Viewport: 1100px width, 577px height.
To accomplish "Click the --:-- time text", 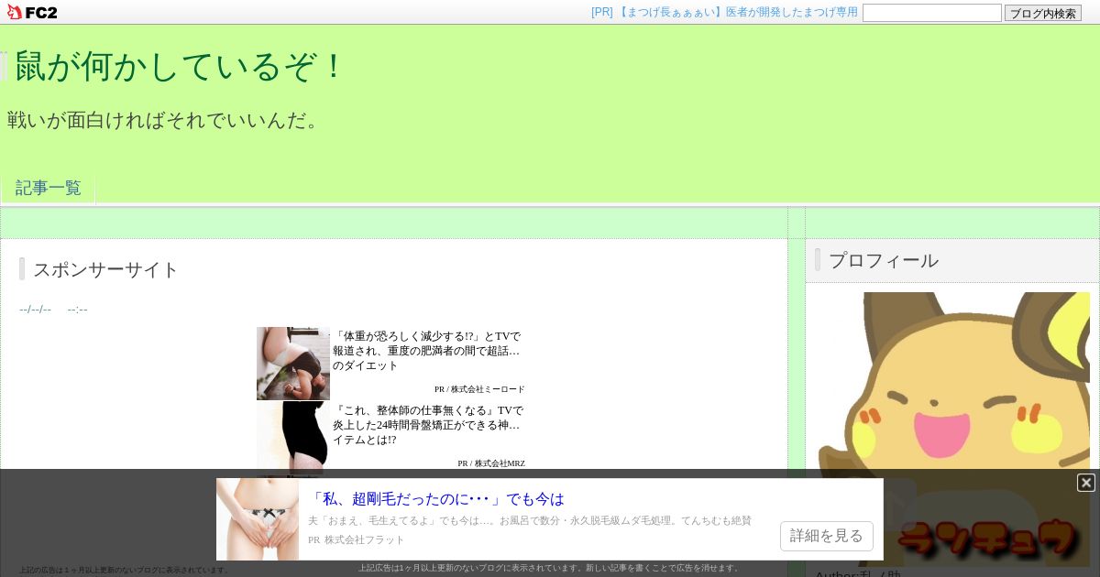I will (x=78, y=310).
